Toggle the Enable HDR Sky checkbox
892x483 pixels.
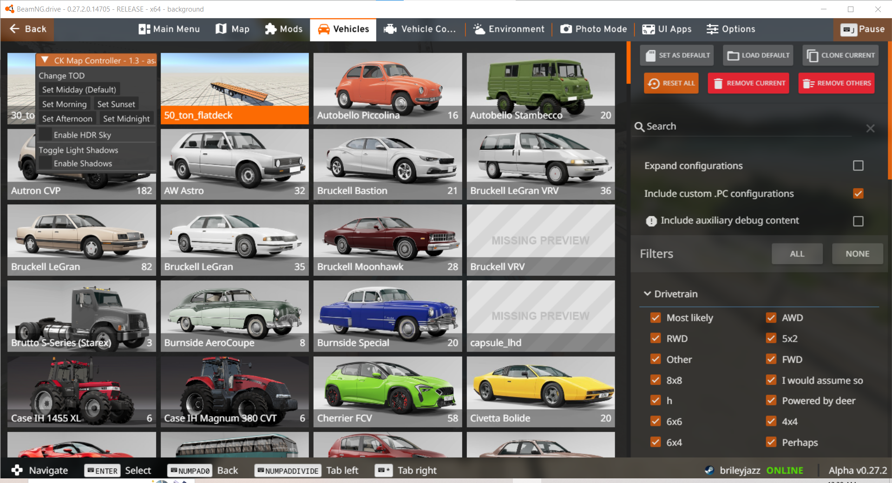(x=45, y=135)
